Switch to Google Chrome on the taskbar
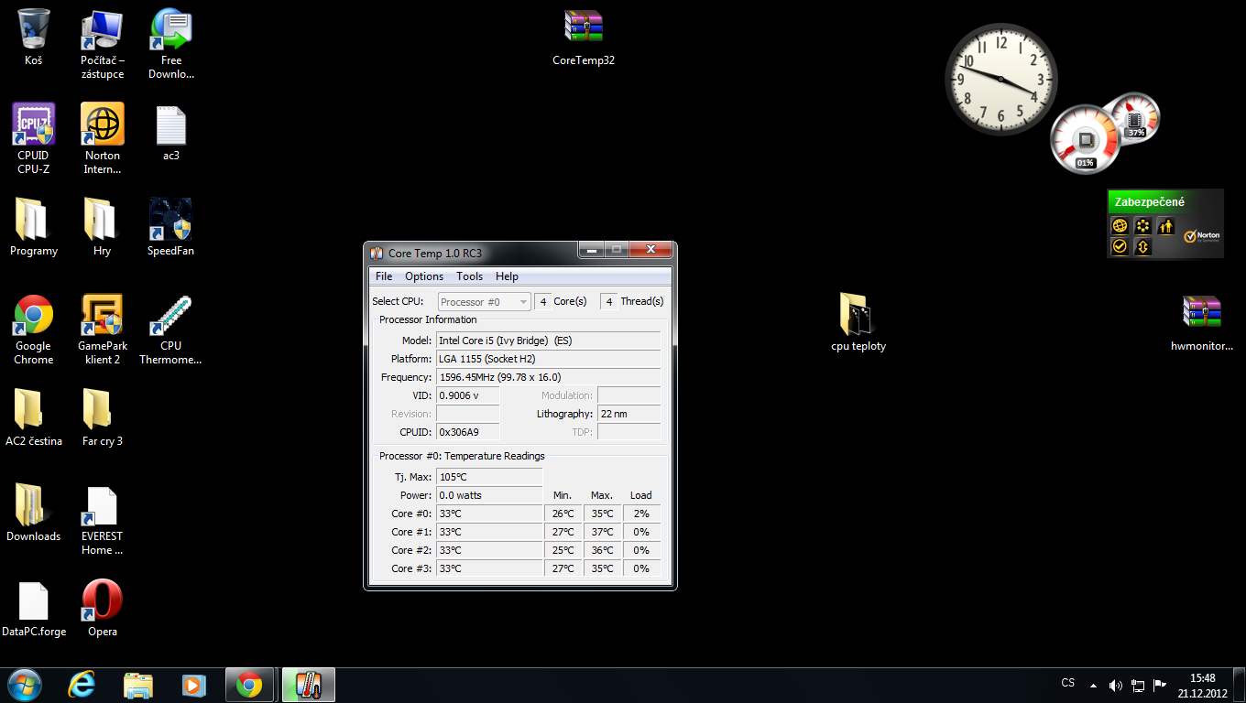 pos(249,685)
